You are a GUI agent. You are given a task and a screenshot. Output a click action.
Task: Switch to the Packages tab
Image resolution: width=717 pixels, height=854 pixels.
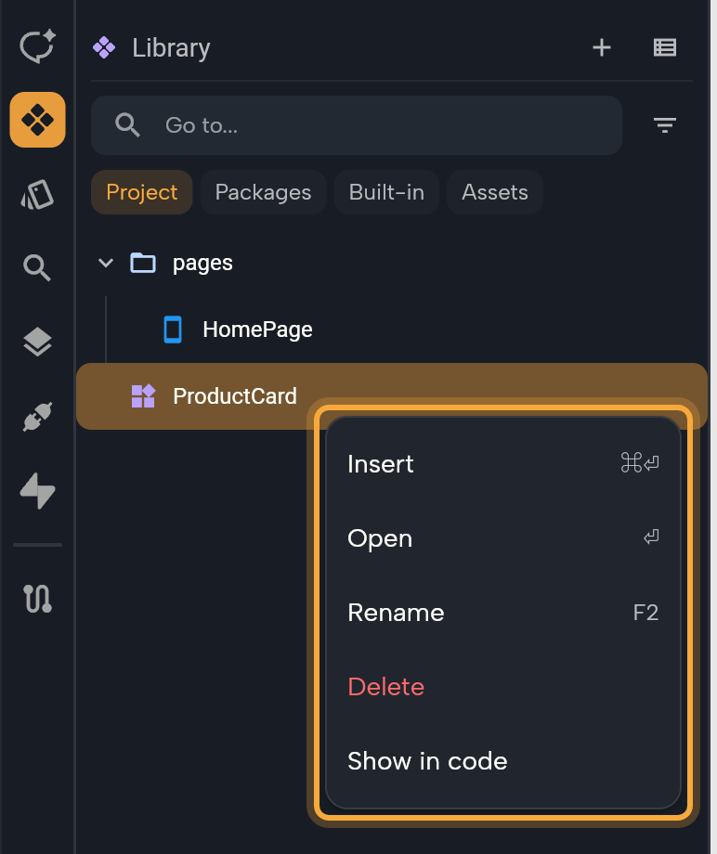[x=263, y=192]
